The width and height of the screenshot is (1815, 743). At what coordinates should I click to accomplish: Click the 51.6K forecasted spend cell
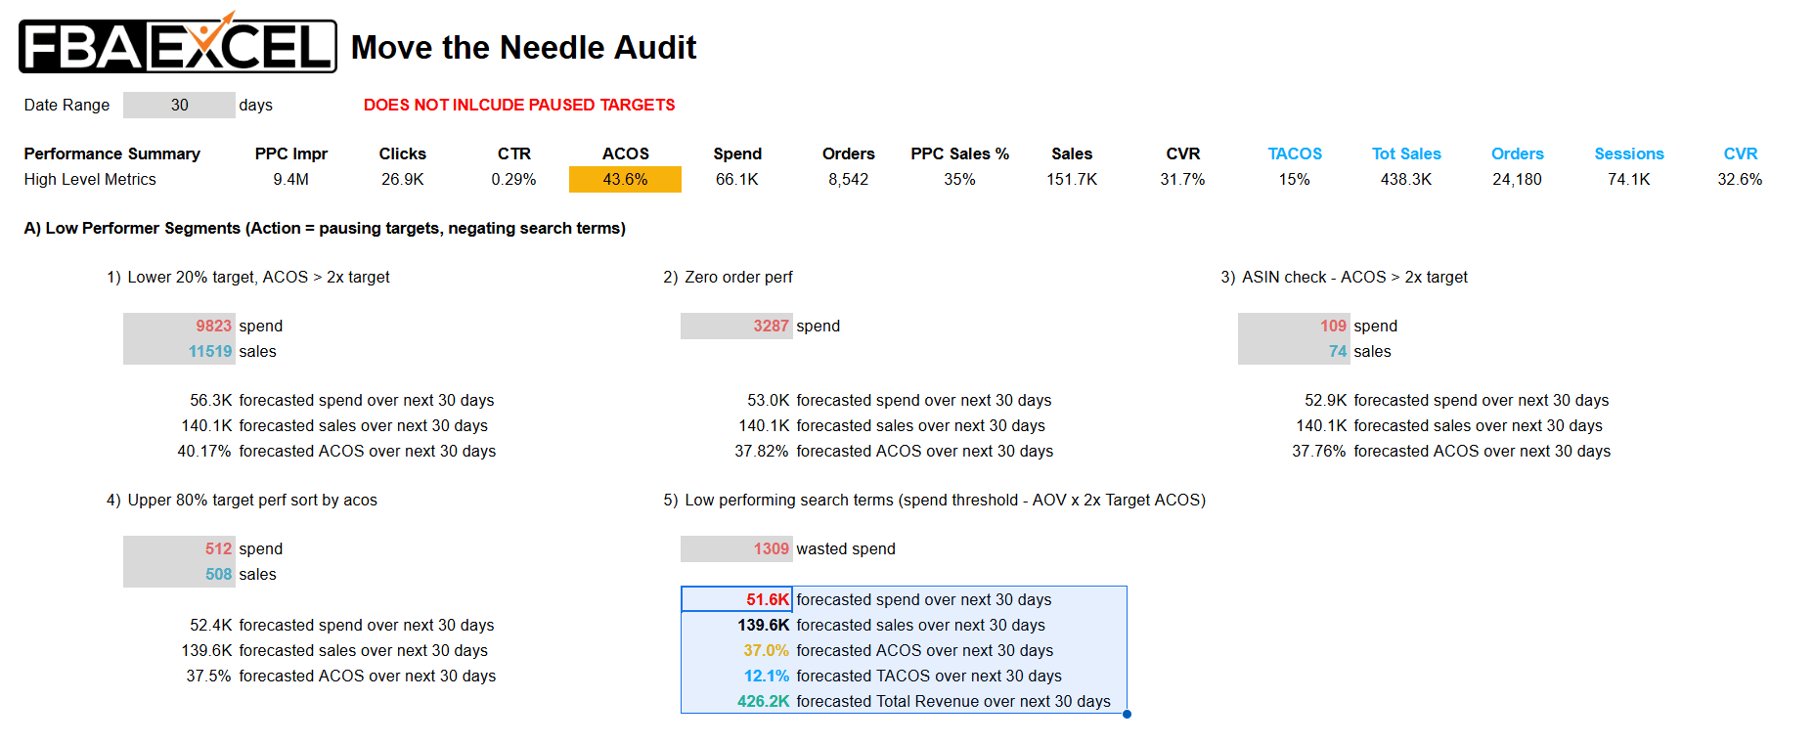coord(736,599)
